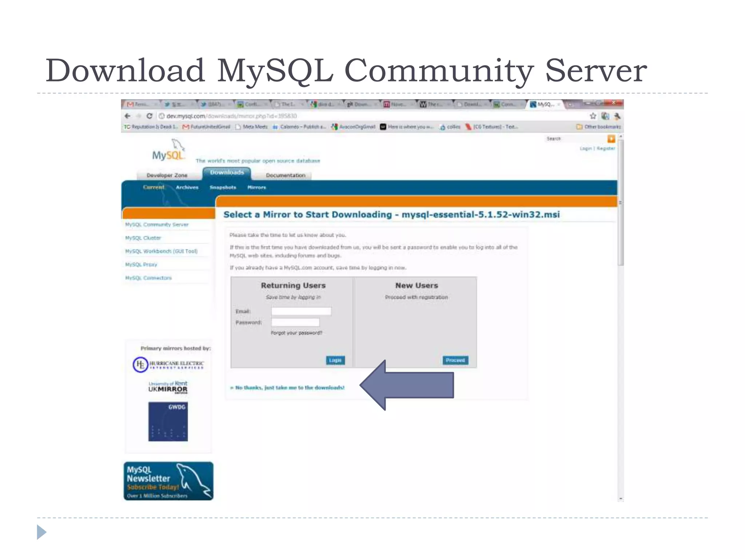Reload the page with the refresh icon

coord(149,116)
